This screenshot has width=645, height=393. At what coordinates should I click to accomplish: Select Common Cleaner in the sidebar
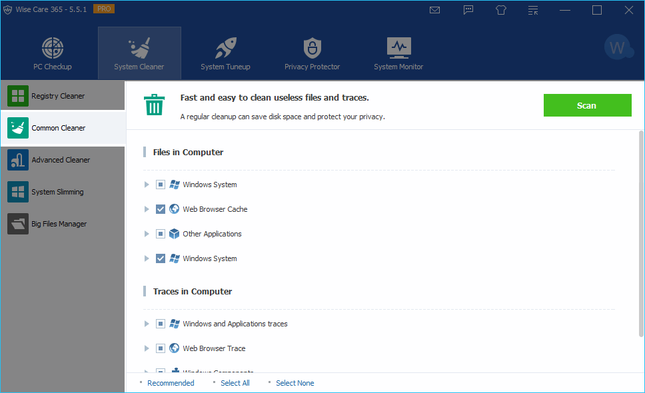point(63,128)
